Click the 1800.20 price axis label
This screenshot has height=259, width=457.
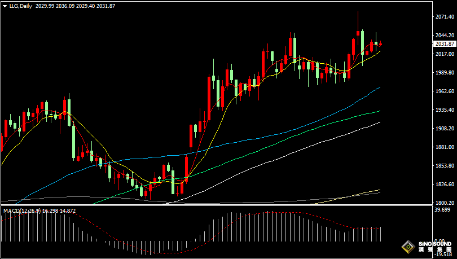[445, 203]
